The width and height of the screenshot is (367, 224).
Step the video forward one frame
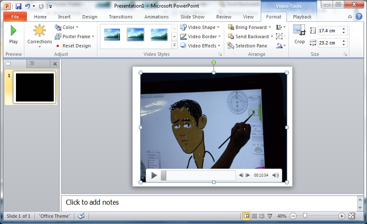tap(248, 175)
